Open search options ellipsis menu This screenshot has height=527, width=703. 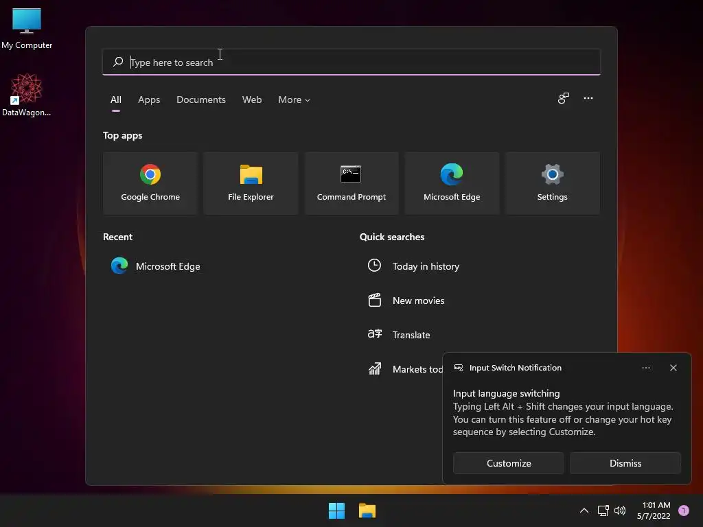588,98
